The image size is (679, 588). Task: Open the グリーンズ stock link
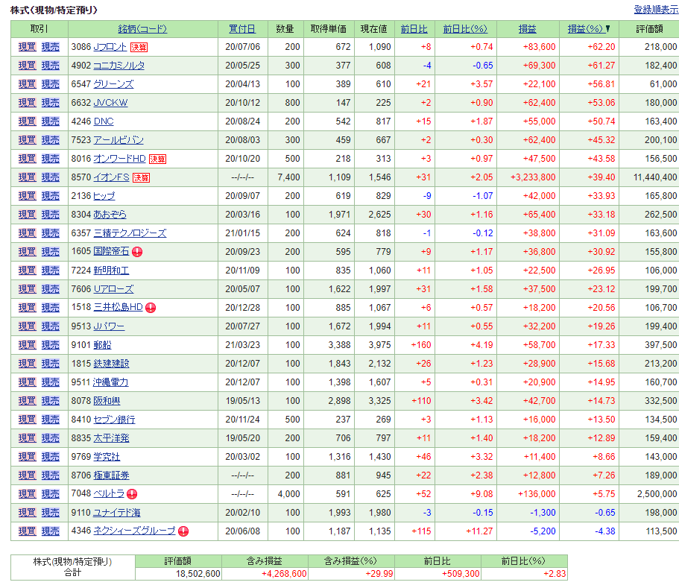point(113,84)
